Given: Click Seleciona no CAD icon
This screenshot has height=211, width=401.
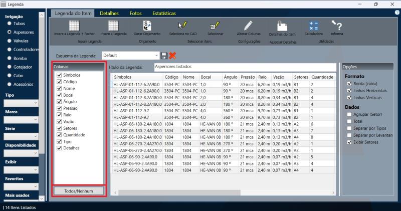Looking at the screenshot, I should point(182,26).
